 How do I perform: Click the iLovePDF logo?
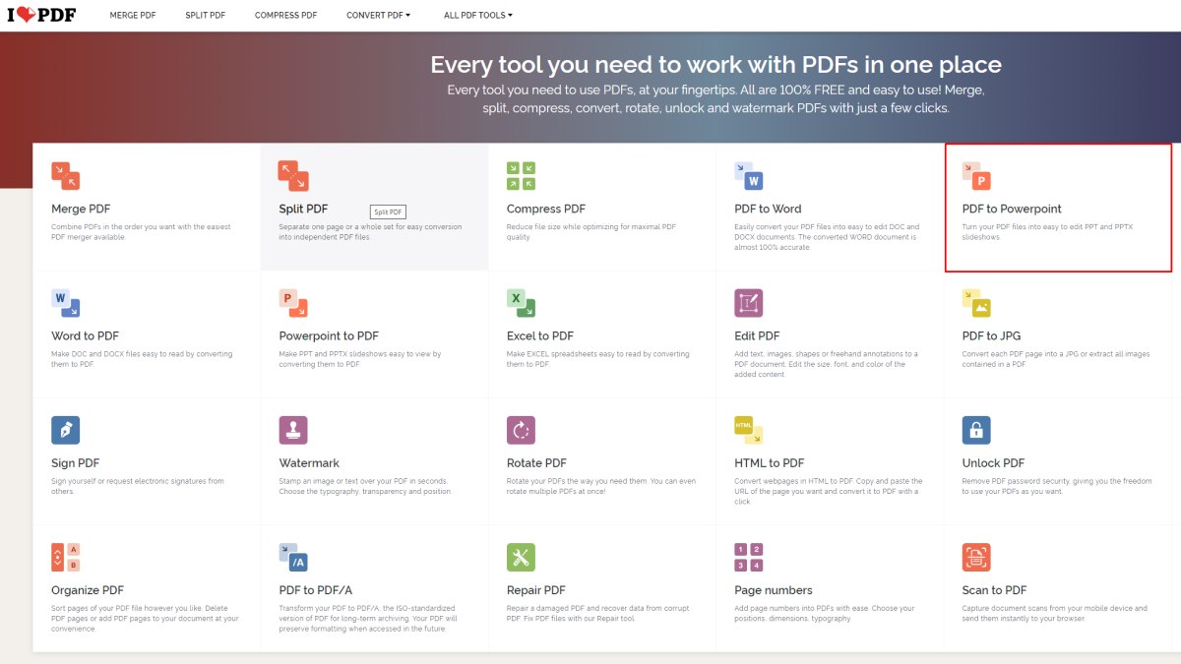(41, 16)
